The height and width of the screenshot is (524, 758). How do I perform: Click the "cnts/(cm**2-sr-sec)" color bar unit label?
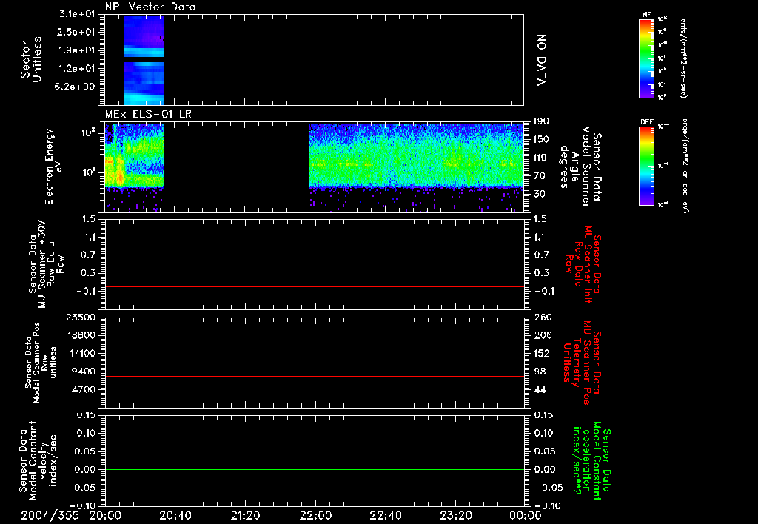coord(683,58)
